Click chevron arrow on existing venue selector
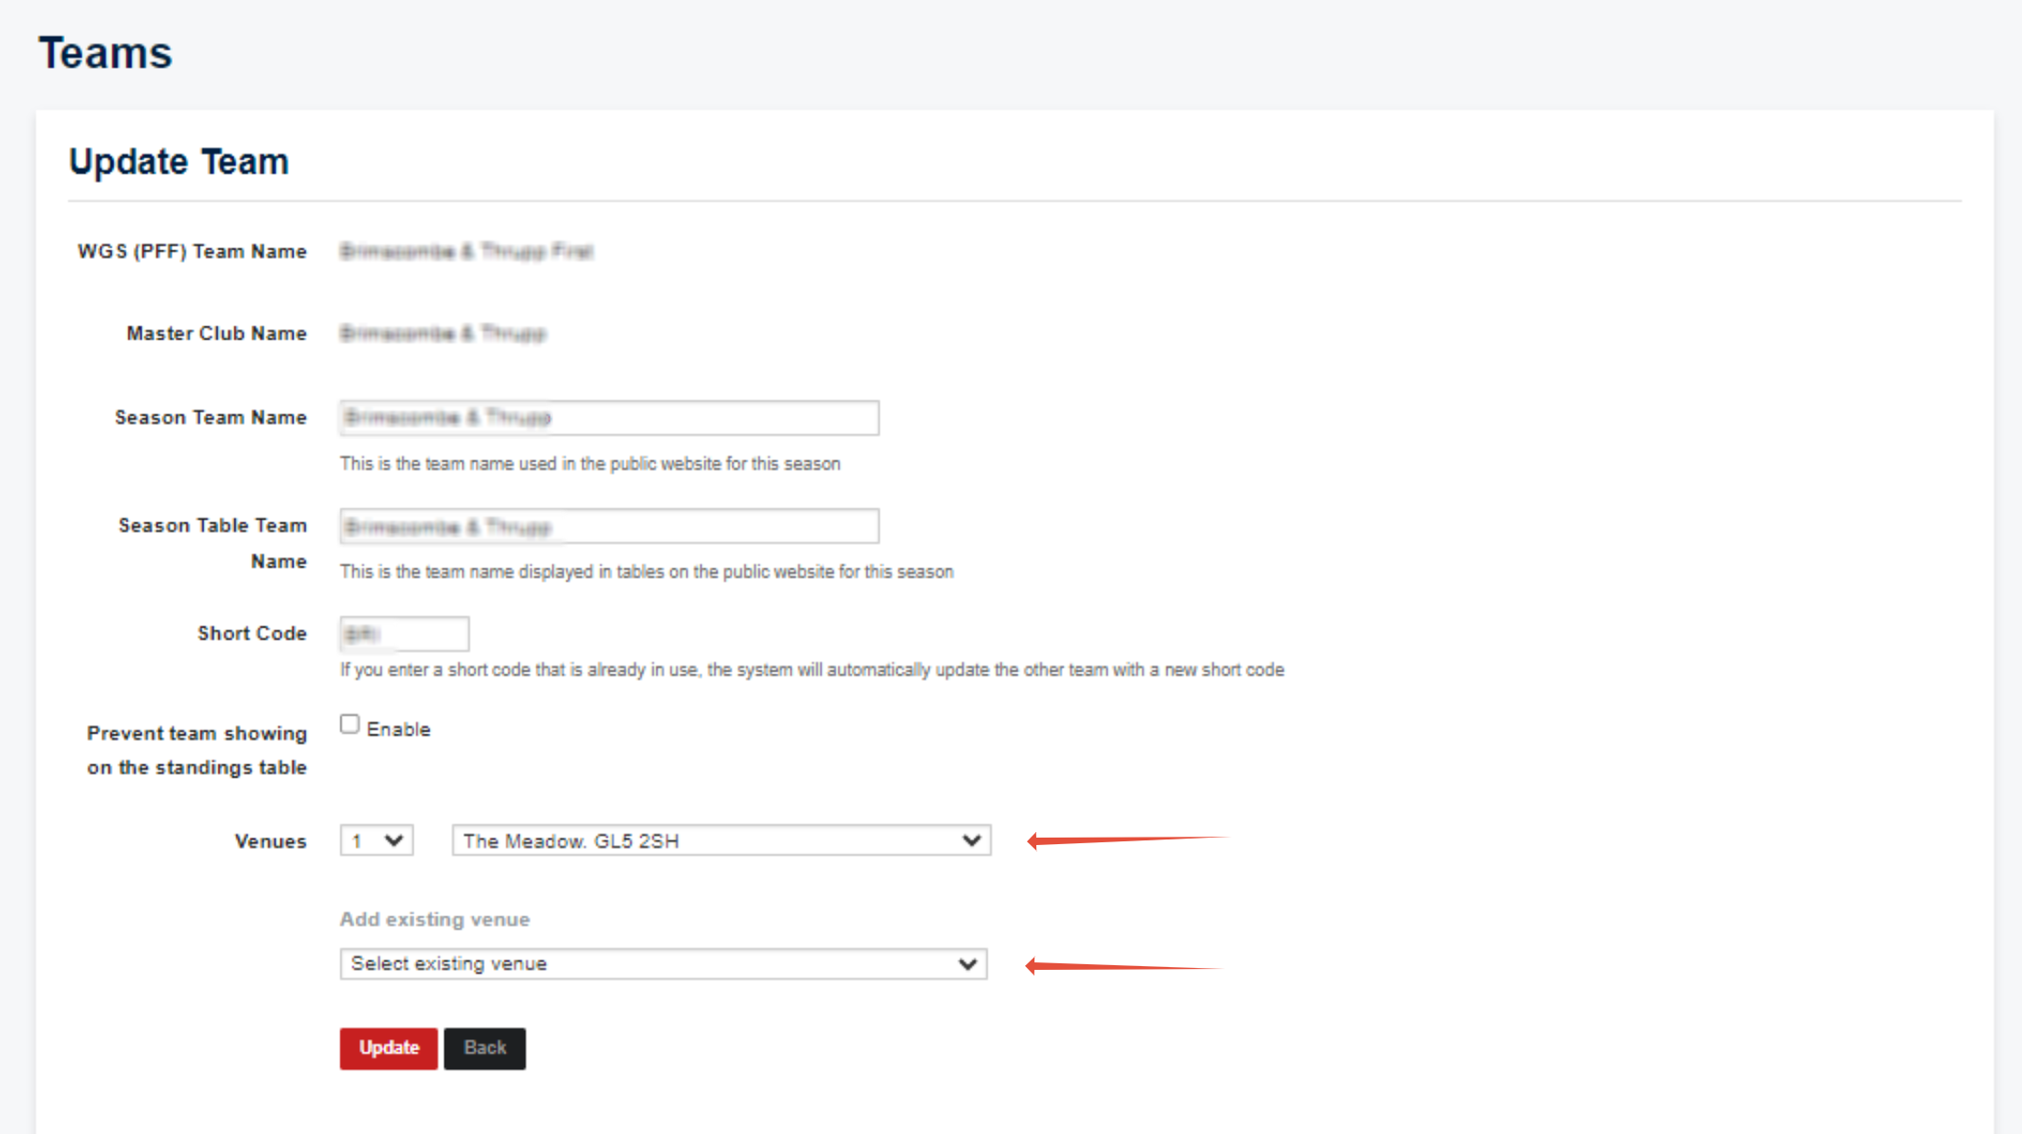The width and height of the screenshot is (2022, 1134). pyautogui.click(x=968, y=964)
